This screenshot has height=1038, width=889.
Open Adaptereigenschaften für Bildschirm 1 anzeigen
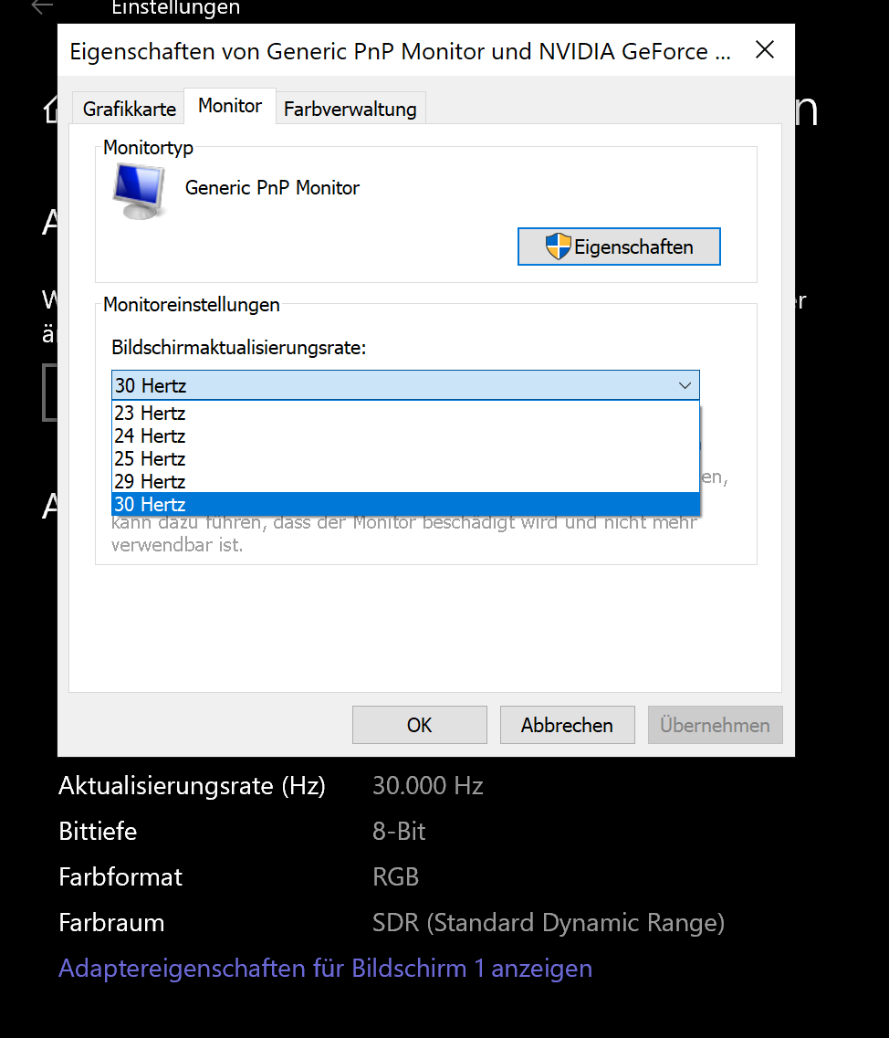(x=324, y=968)
